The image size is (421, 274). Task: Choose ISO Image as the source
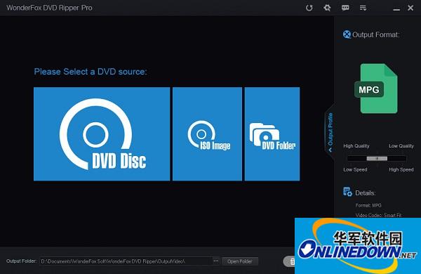207,134
